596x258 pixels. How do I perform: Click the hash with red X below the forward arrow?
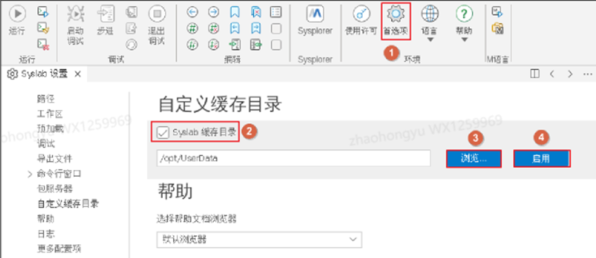pos(214,28)
